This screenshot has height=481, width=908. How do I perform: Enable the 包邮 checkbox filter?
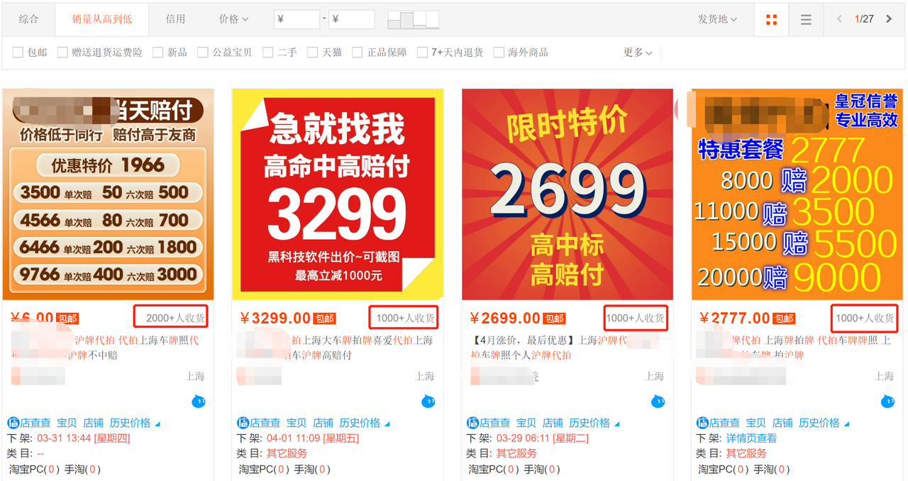coord(18,52)
